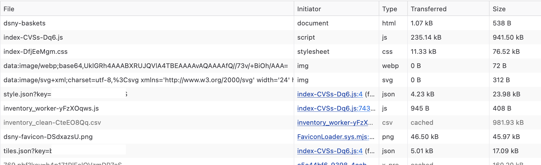The height and width of the screenshot is (165, 541).
Task: Select the cached inventory_clean CSV request
Action: tap(52, 122)
